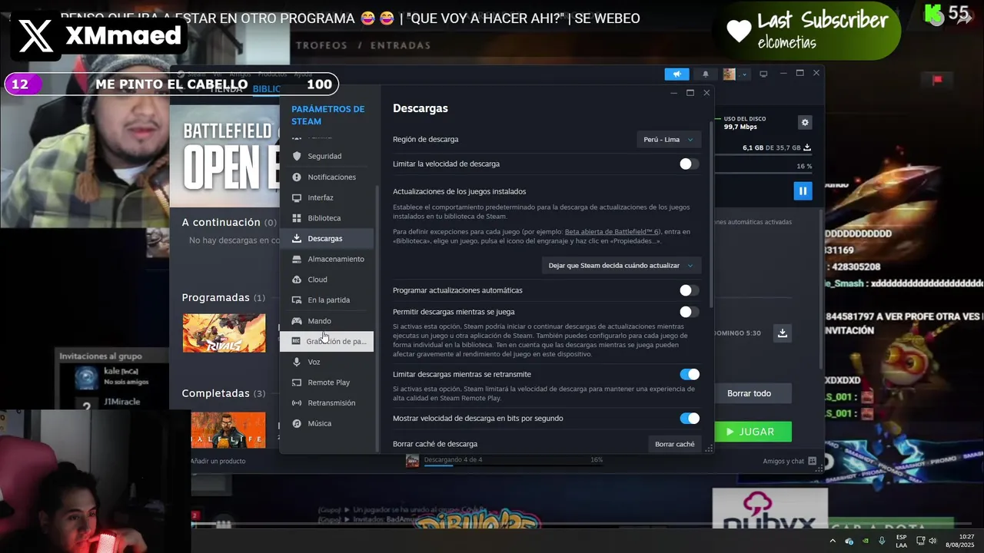Enable Permitir descargas mientras se juega
This screenshot has height=553, width=984.
[690, 312]
